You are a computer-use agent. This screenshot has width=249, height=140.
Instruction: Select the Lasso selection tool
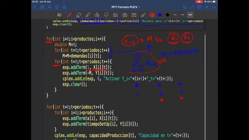pyautogui.click(x=106, y=15)
